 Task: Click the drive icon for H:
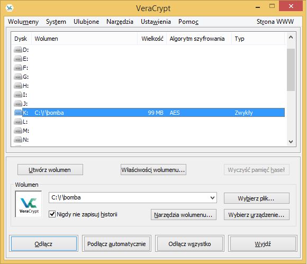coord(18,86)
